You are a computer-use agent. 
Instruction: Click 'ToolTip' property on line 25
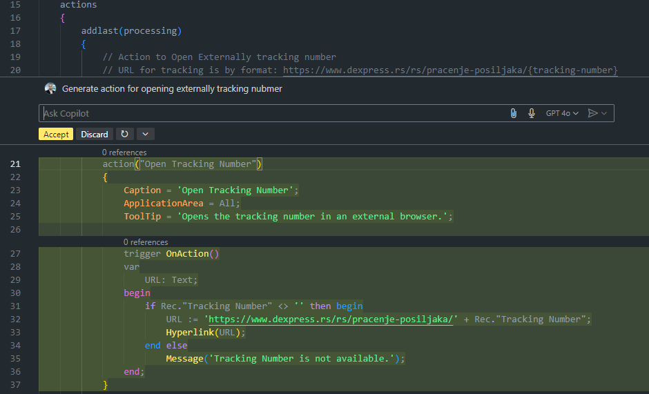click(142, 217)
